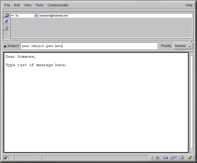
Task: Open the Mailbox icon in component bar
Action: 165,157
